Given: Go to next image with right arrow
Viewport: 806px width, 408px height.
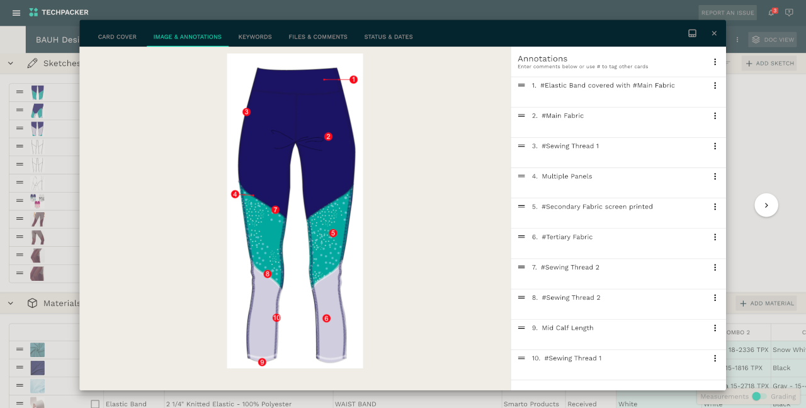Looking at the screenshot, I should pos(766,205).
